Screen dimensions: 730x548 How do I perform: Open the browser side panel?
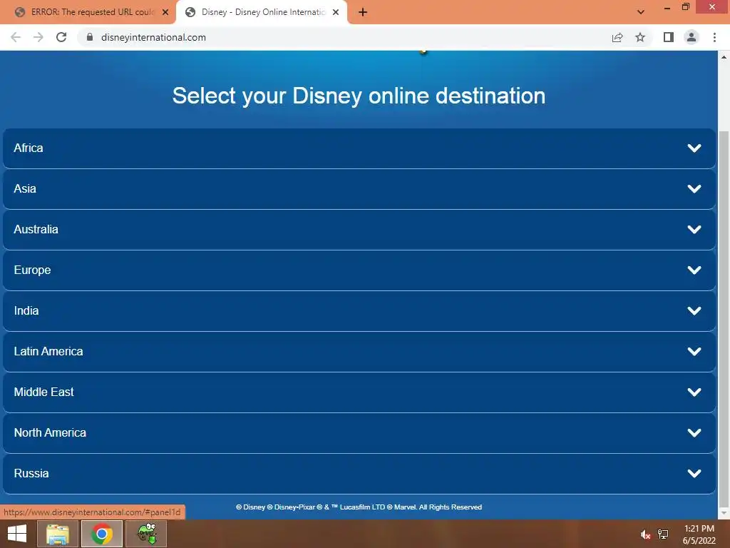tap(669, 37)
